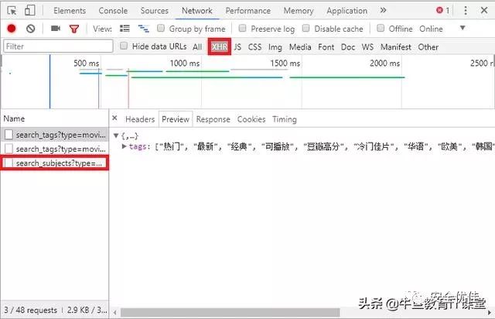This screenshot has height=319, width=495.
Task: Switch to large request rows view icon
Action: [125, 29]
